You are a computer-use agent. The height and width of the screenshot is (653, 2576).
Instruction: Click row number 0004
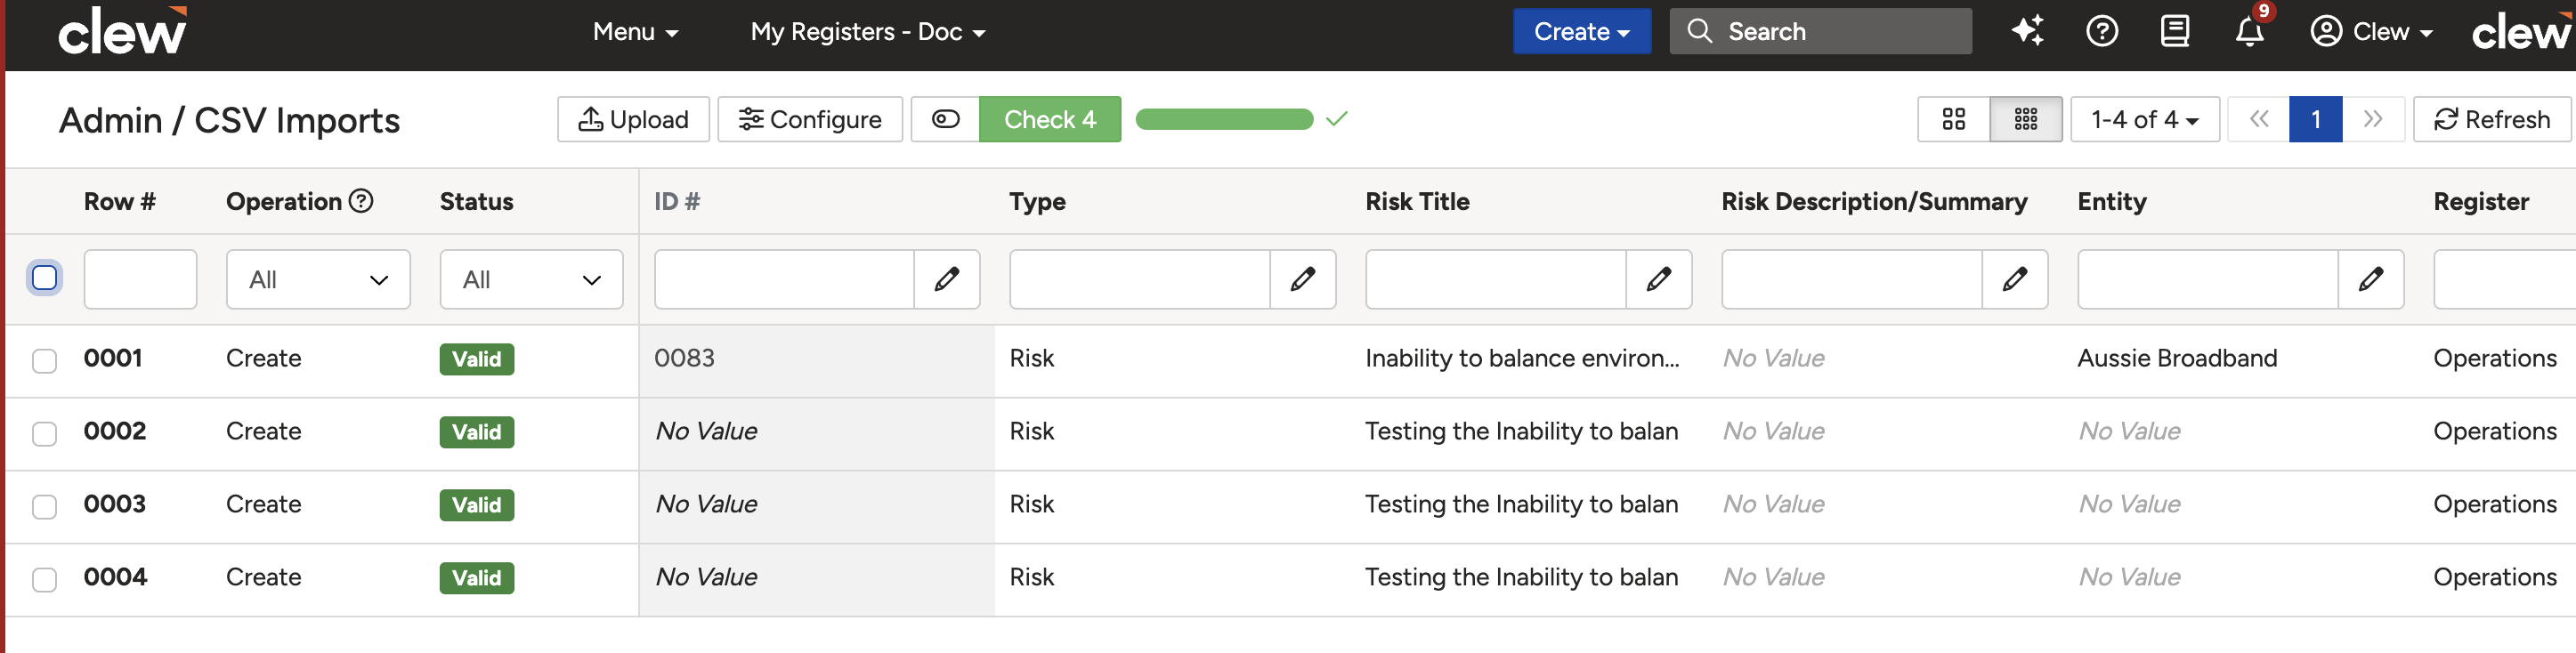click(115, 577)
